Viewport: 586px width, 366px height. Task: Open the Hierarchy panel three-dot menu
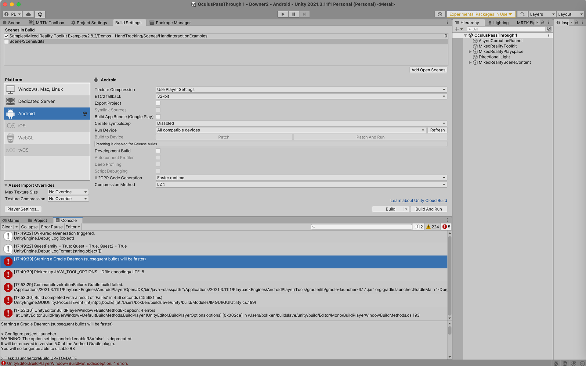[x=548, y=23]
